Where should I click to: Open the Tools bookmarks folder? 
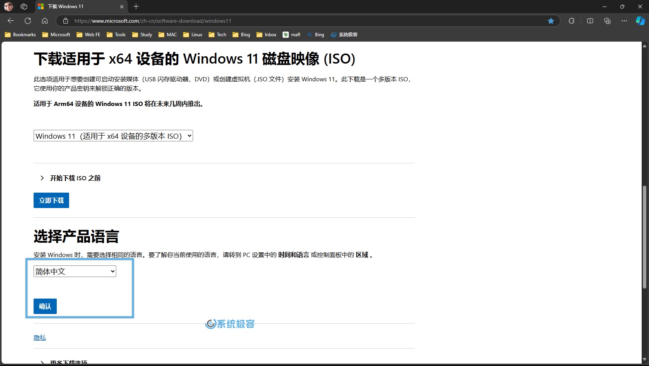pyautogui.click(x=116, y=35)
